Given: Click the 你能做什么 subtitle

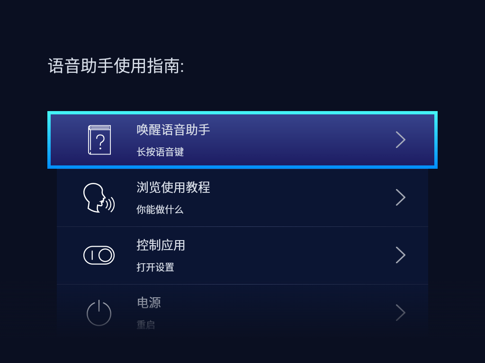Looking at the screenshot, I should [160, 209].
